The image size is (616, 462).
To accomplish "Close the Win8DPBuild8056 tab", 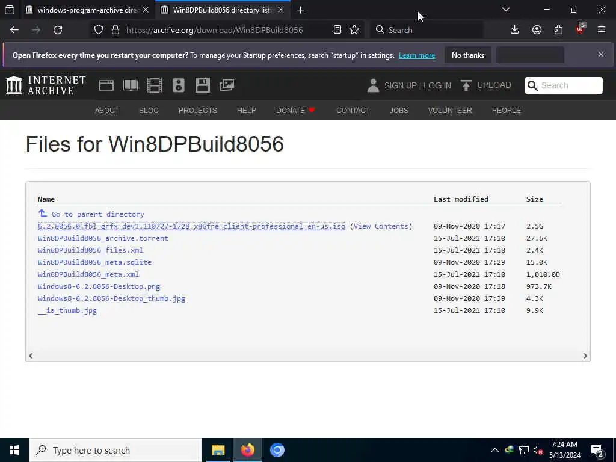I will coord(281,10).
